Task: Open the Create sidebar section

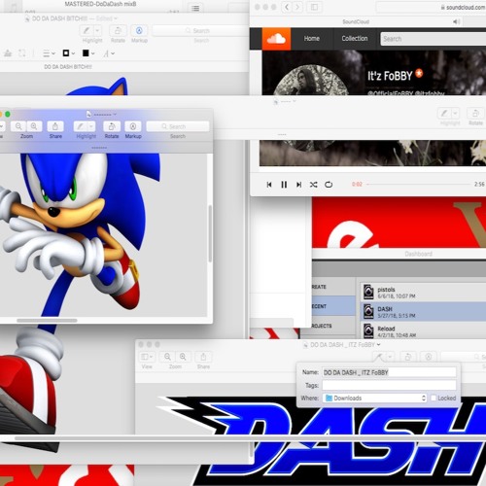Action: [333, 287]
